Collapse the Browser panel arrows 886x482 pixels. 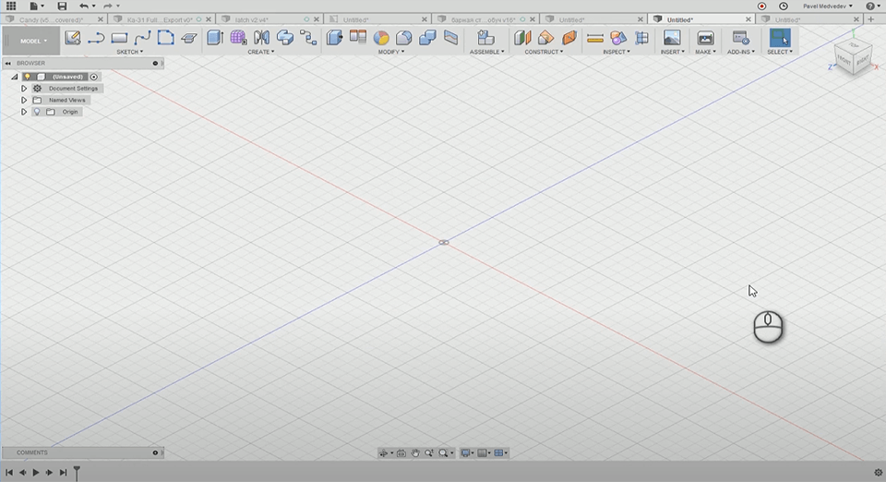tap(8, 64)
